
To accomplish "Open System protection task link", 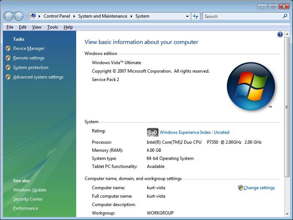I will (31, 67).
